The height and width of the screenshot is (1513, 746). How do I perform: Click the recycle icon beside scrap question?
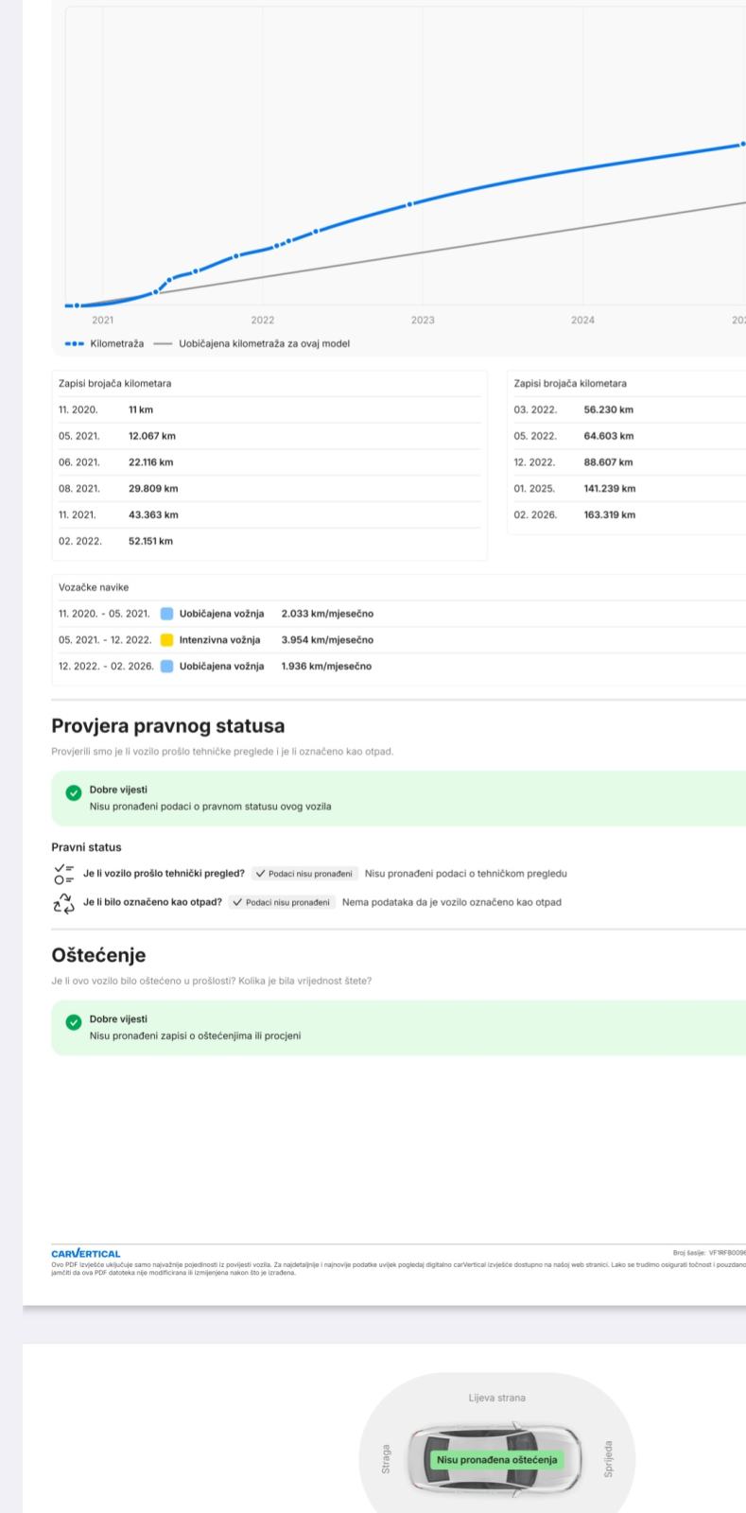tap(63, 902)
